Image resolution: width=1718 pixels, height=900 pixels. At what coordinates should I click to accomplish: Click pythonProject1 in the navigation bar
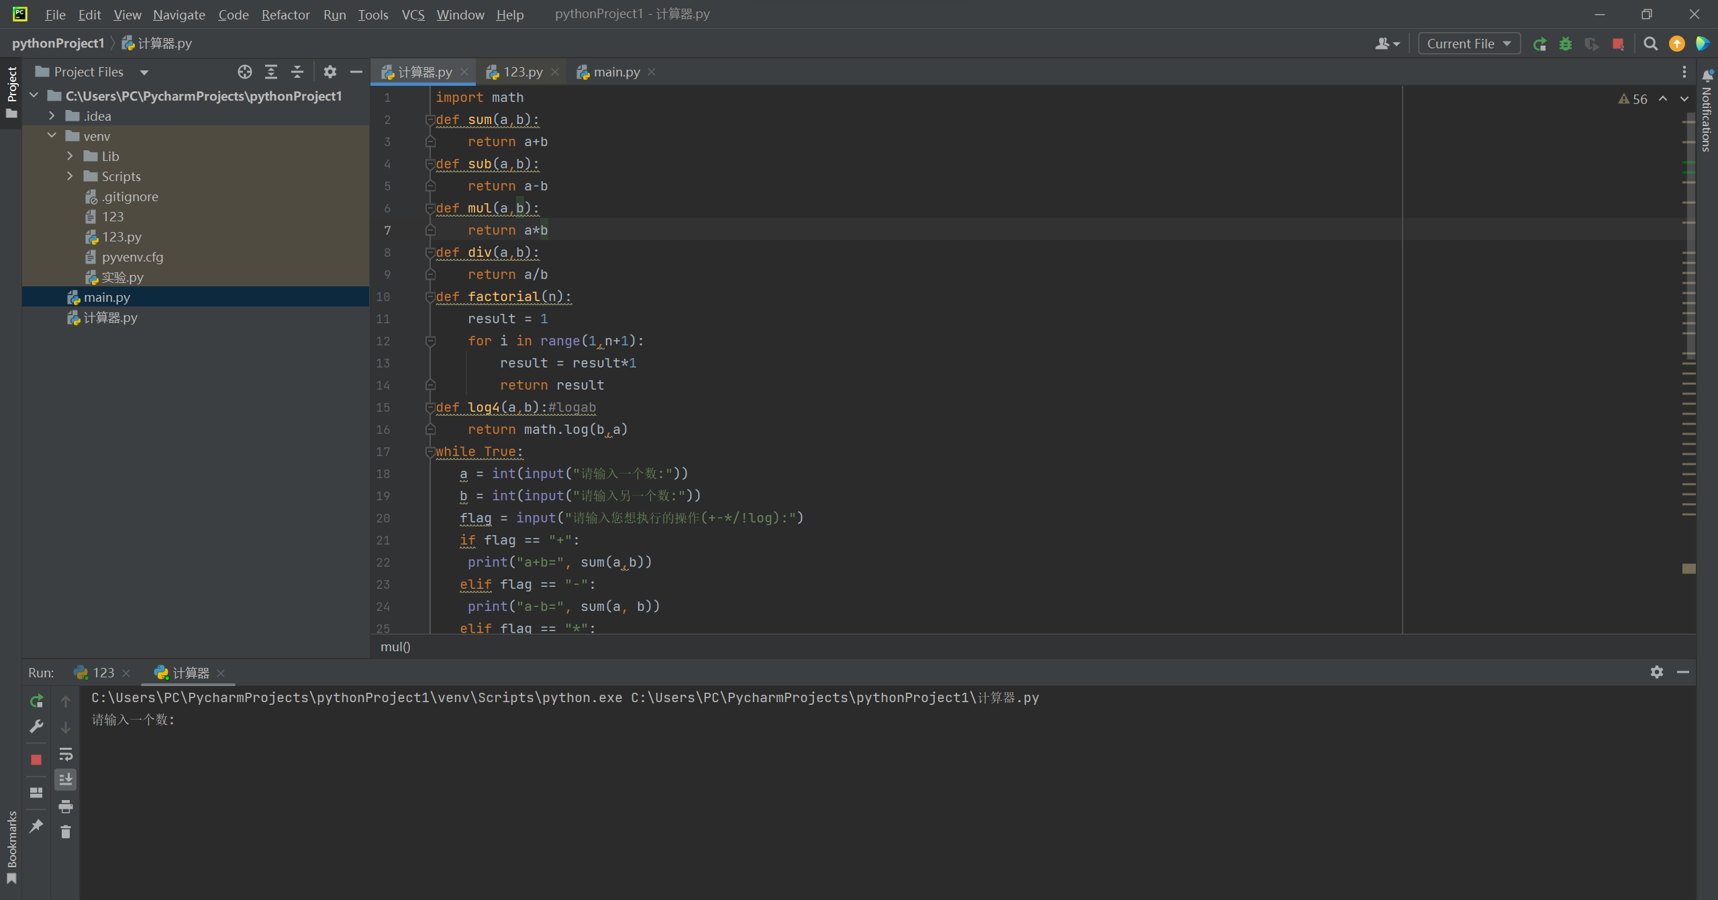click(58, 43)
